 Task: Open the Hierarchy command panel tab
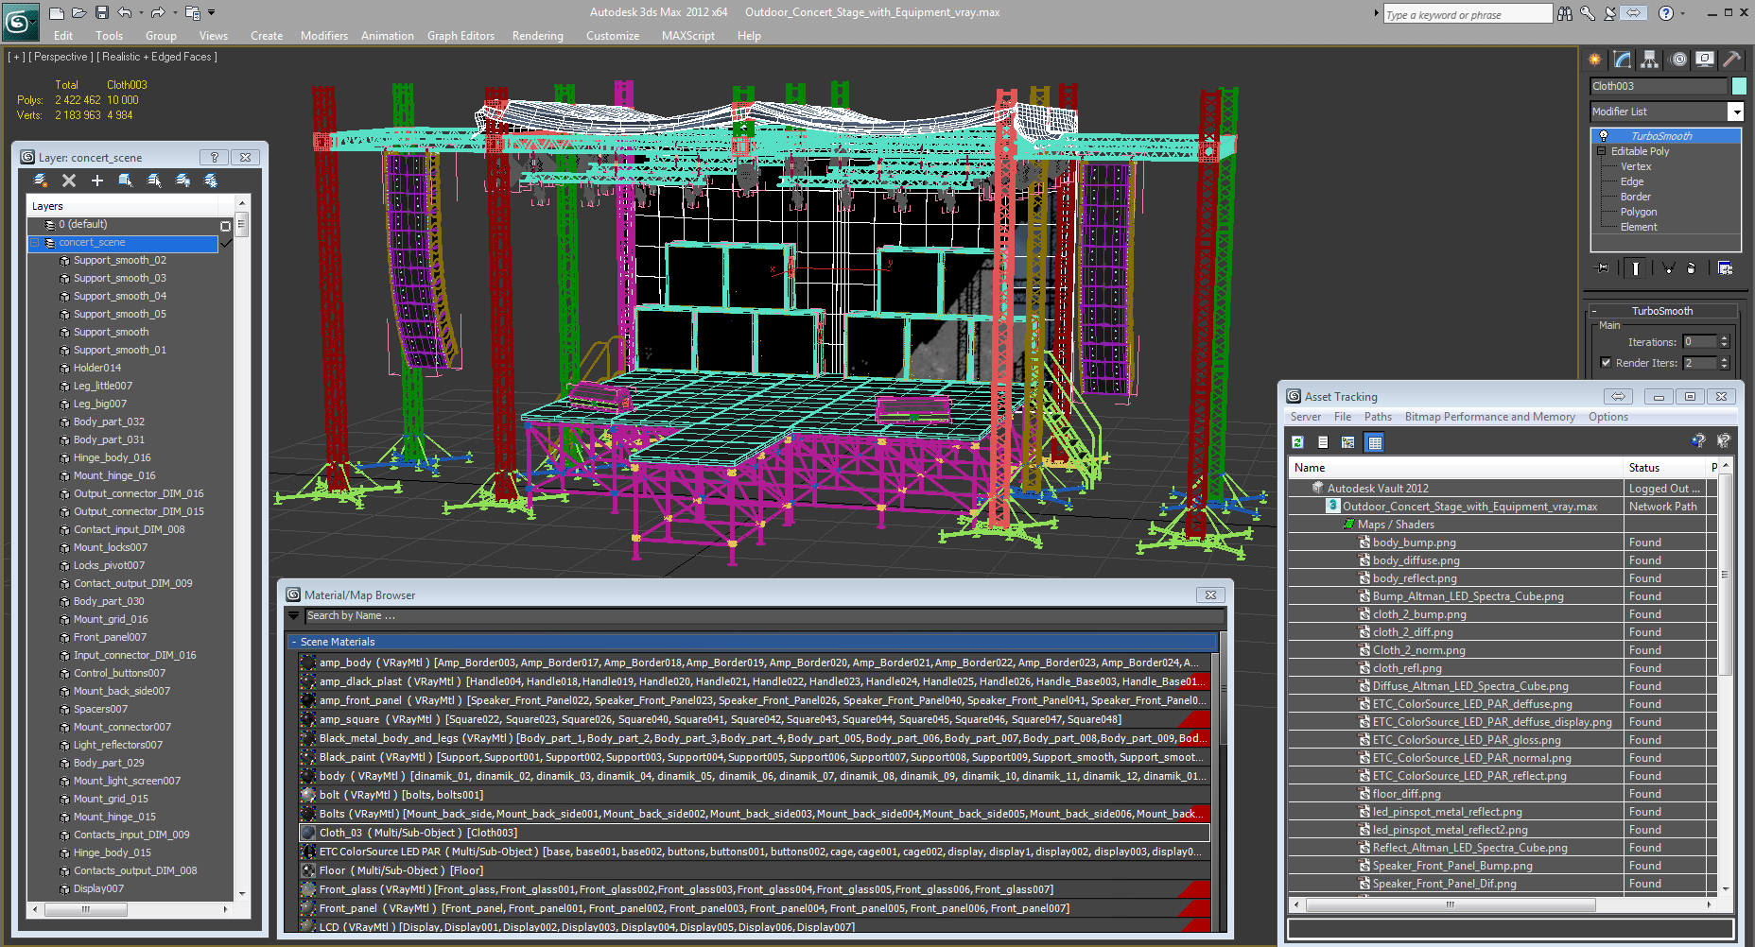tap(1650, 60)
